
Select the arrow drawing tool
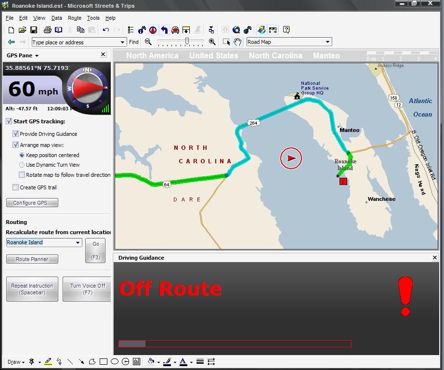81,361
